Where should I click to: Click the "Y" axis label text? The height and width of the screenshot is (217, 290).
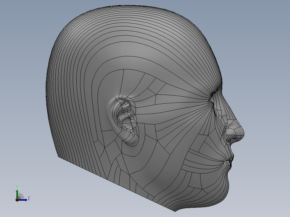[x=17, y=187]
